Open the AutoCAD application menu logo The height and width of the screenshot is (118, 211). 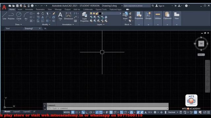[x=4, y=7]
